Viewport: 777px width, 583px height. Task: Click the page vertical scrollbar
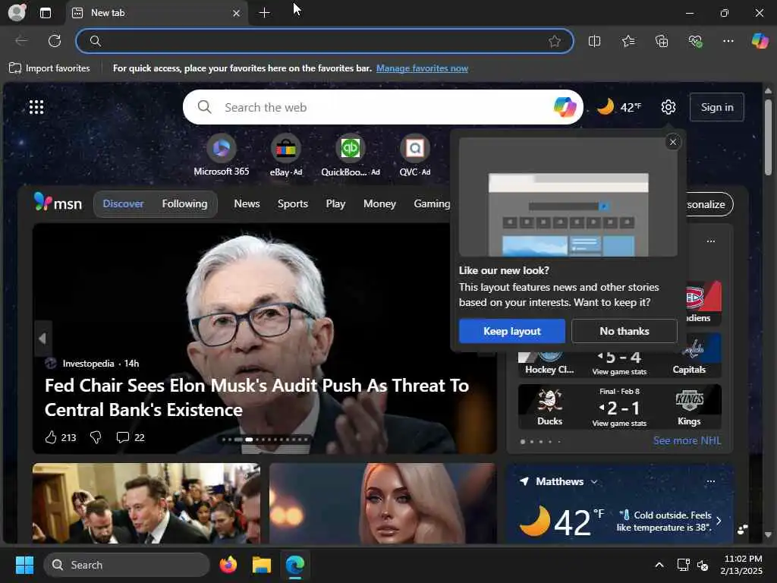click(x=768, y=137)
